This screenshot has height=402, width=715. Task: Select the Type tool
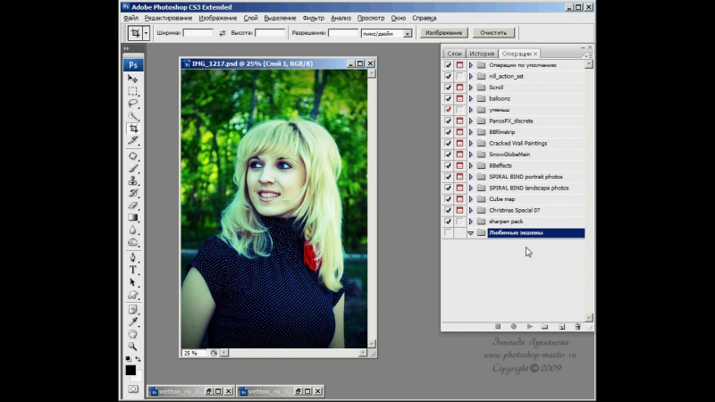pyautogui.click(x=133, y=269)
